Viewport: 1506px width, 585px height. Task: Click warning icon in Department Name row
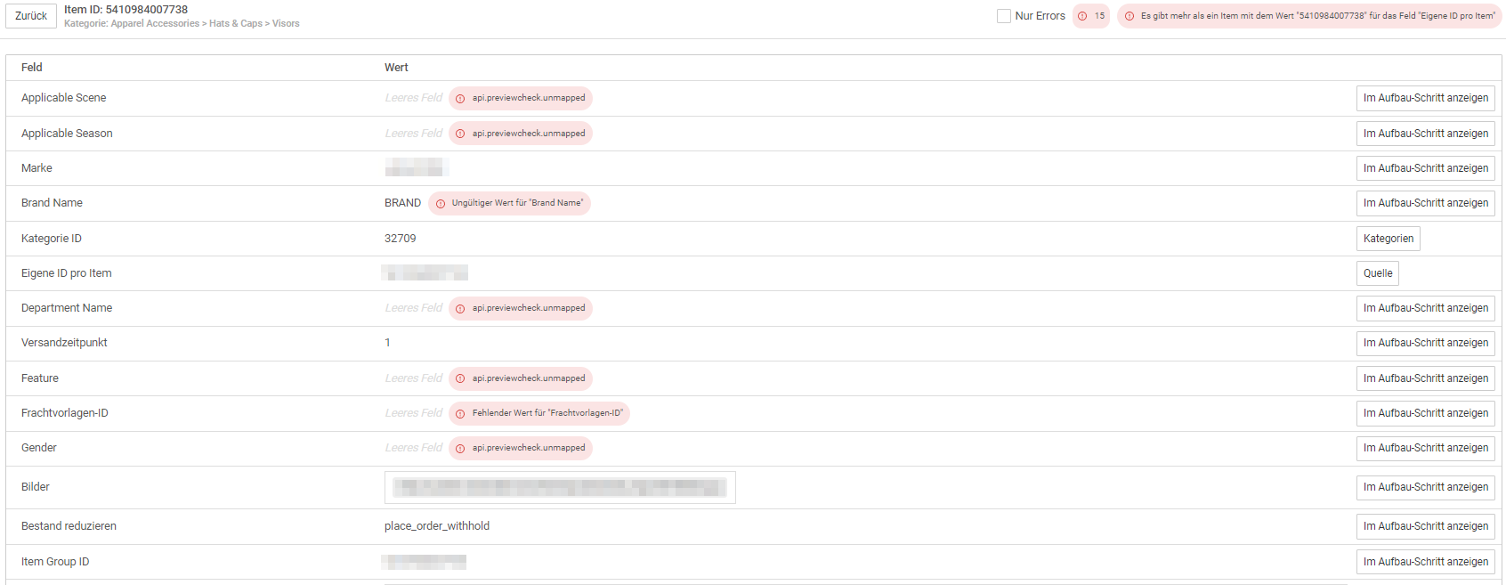460,309
